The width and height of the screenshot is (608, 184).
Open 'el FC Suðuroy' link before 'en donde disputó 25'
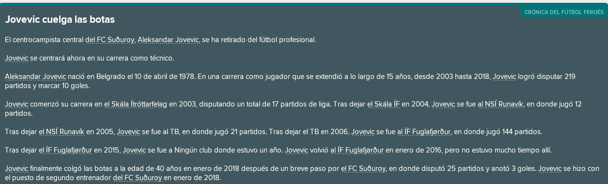tap(363, 169)
